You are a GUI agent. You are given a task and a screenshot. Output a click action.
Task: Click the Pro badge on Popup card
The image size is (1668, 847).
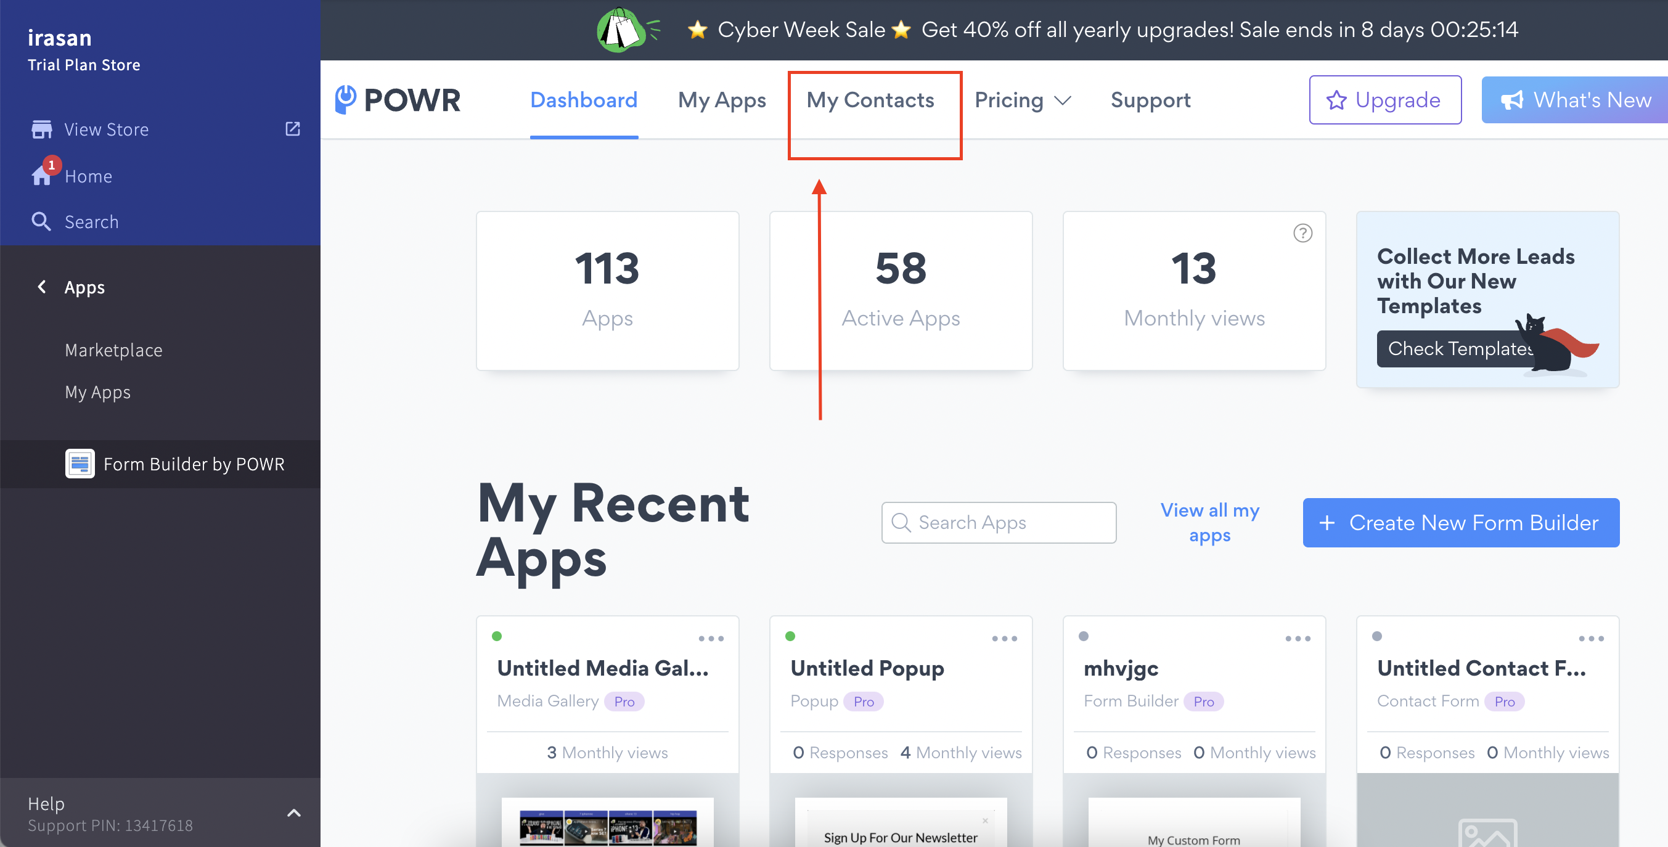point(863,702)
